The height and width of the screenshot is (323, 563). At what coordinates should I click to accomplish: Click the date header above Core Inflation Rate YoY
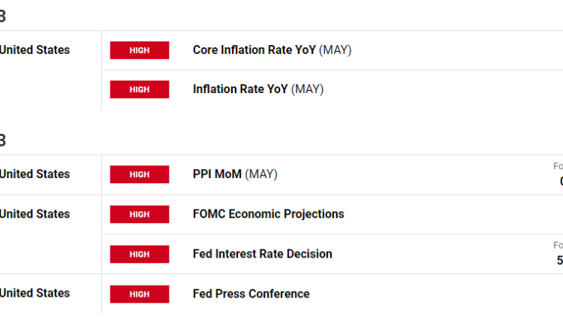(3, 16)
